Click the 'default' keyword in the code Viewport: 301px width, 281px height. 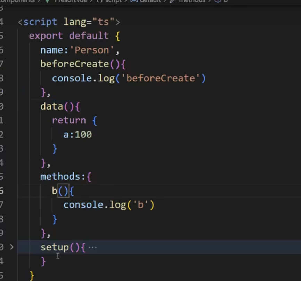tap(89, 36)
